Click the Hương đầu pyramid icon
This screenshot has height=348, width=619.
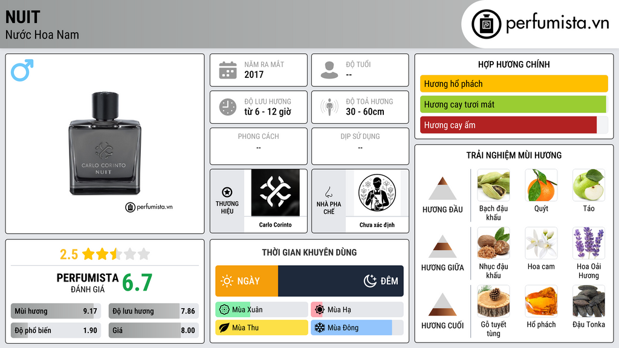[x=442, y=188]
